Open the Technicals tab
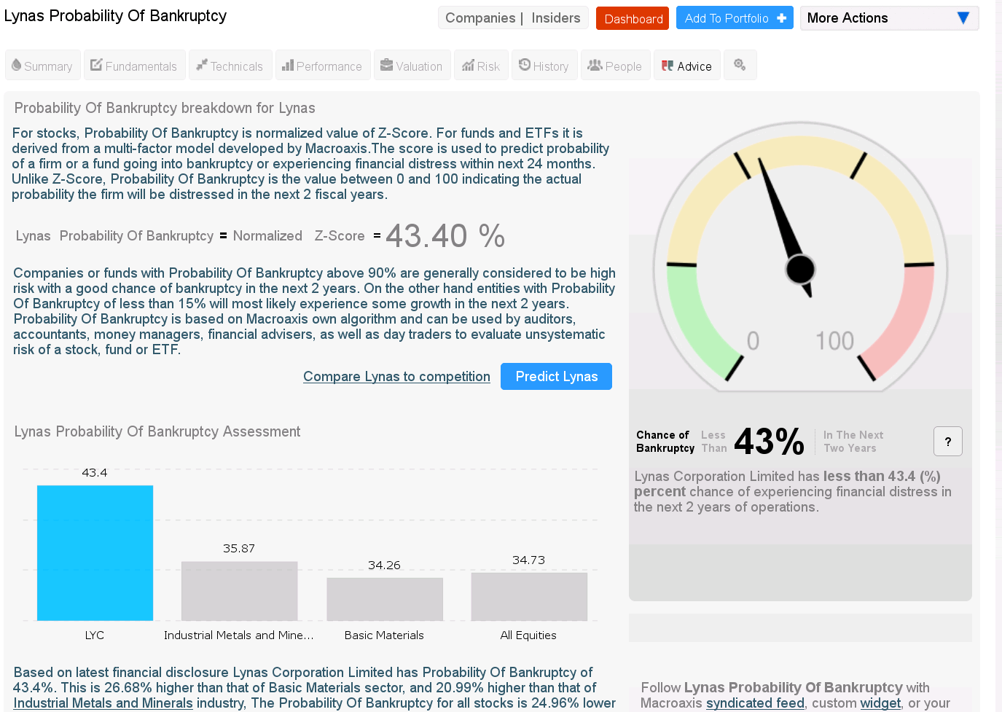The image size is (1002, 712). (x=230, y=66)
